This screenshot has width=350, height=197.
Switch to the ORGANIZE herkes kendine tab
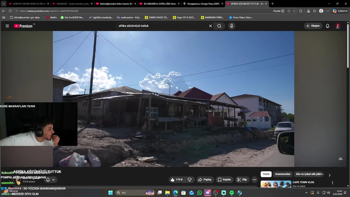tap(72, 4)
